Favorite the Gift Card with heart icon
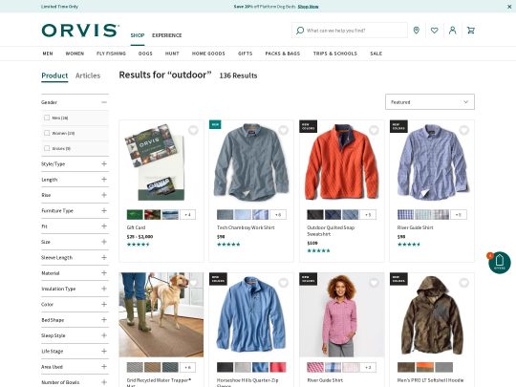 click(193, 130)
